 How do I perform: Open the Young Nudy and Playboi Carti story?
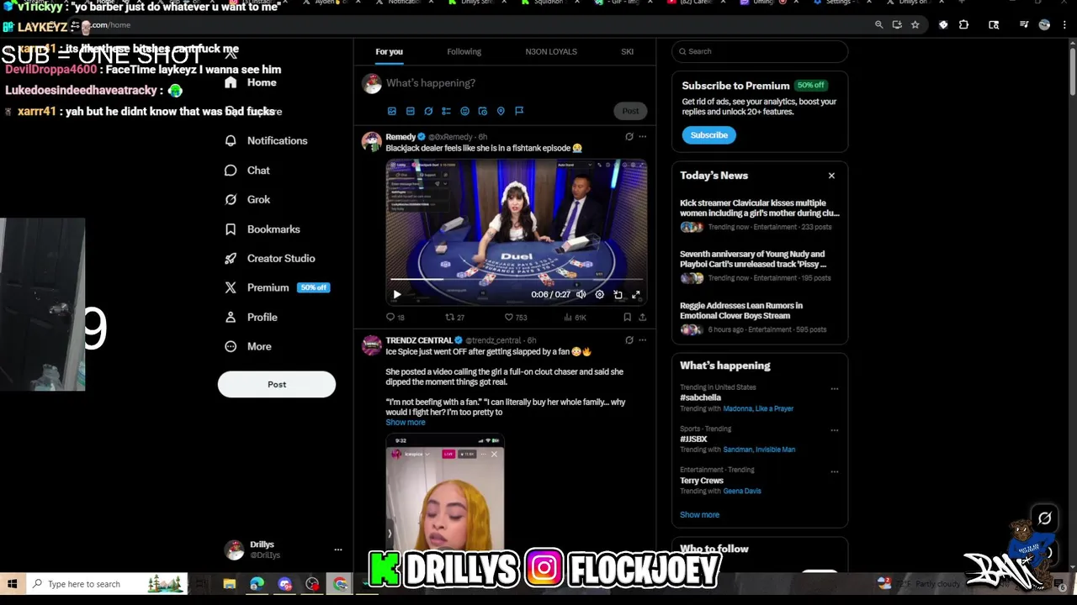point(760,267)
